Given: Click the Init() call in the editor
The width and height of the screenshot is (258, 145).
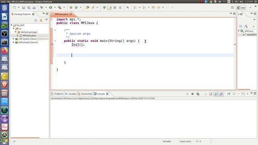Looking at the screenshot, I should coord(78,45).
